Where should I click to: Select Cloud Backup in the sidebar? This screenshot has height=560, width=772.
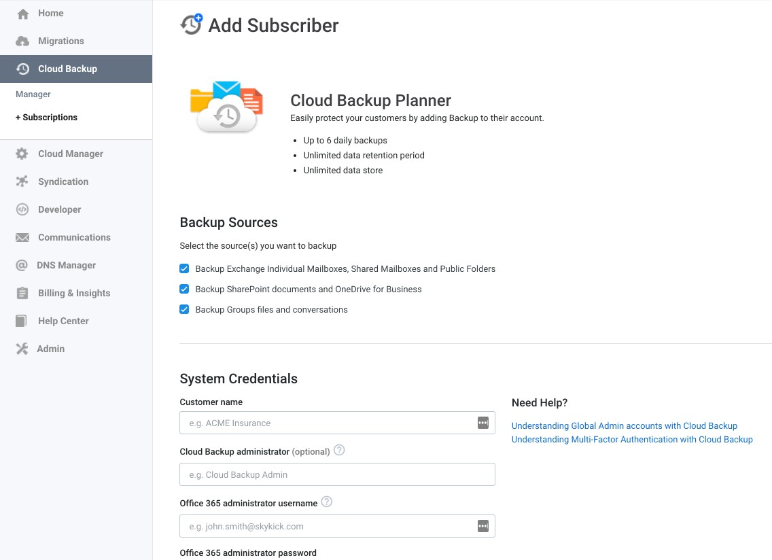tap(76, 69)
